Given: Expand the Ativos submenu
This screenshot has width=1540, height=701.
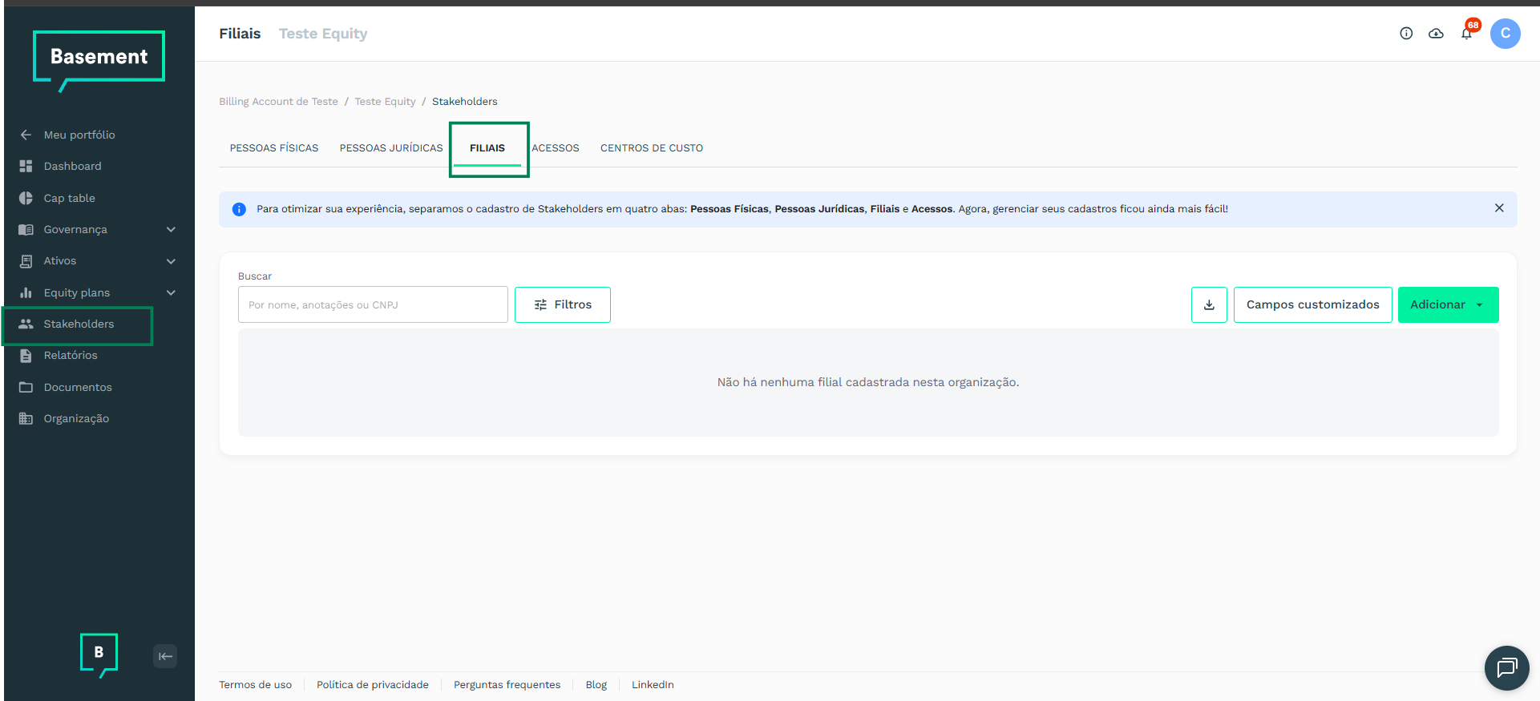Looking at the screenshot, I should pyautogui.click(x=171, y=261).
